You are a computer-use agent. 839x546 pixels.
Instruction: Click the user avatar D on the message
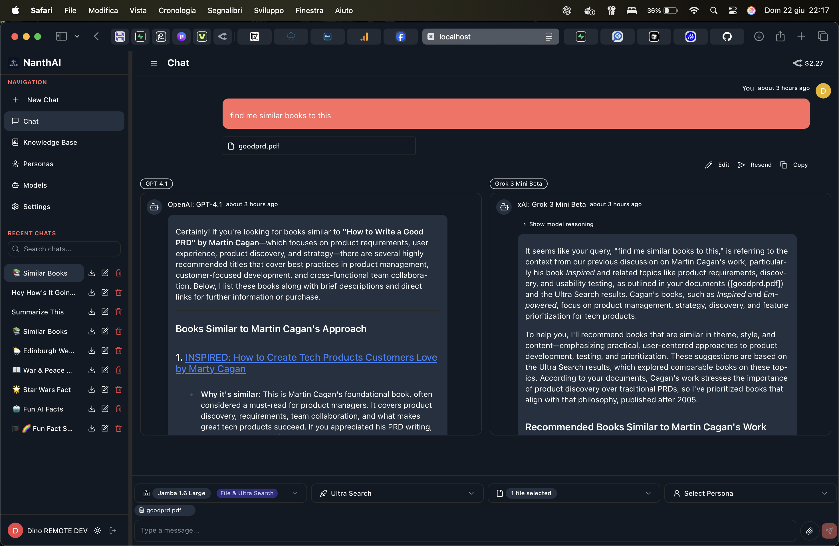pos(823,91)
